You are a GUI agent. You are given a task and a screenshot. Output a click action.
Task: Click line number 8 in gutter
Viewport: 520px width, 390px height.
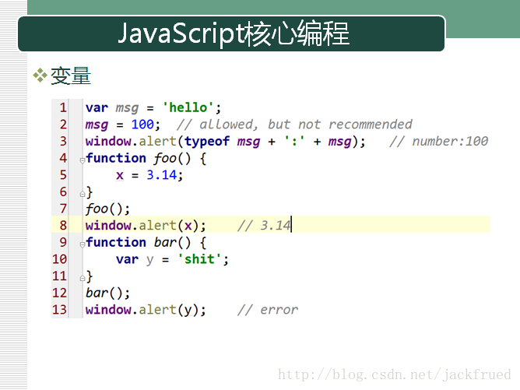[x=63, y=226]
